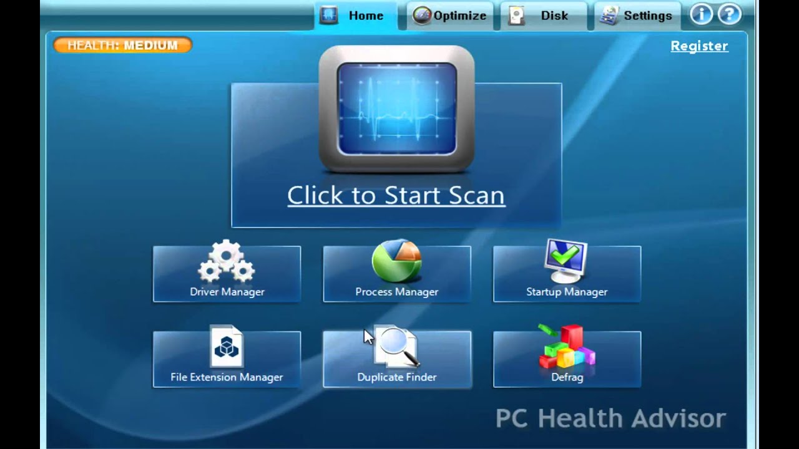Click the info (i) icon
This screenshot has height=449, width=799.
pos(701,14)
